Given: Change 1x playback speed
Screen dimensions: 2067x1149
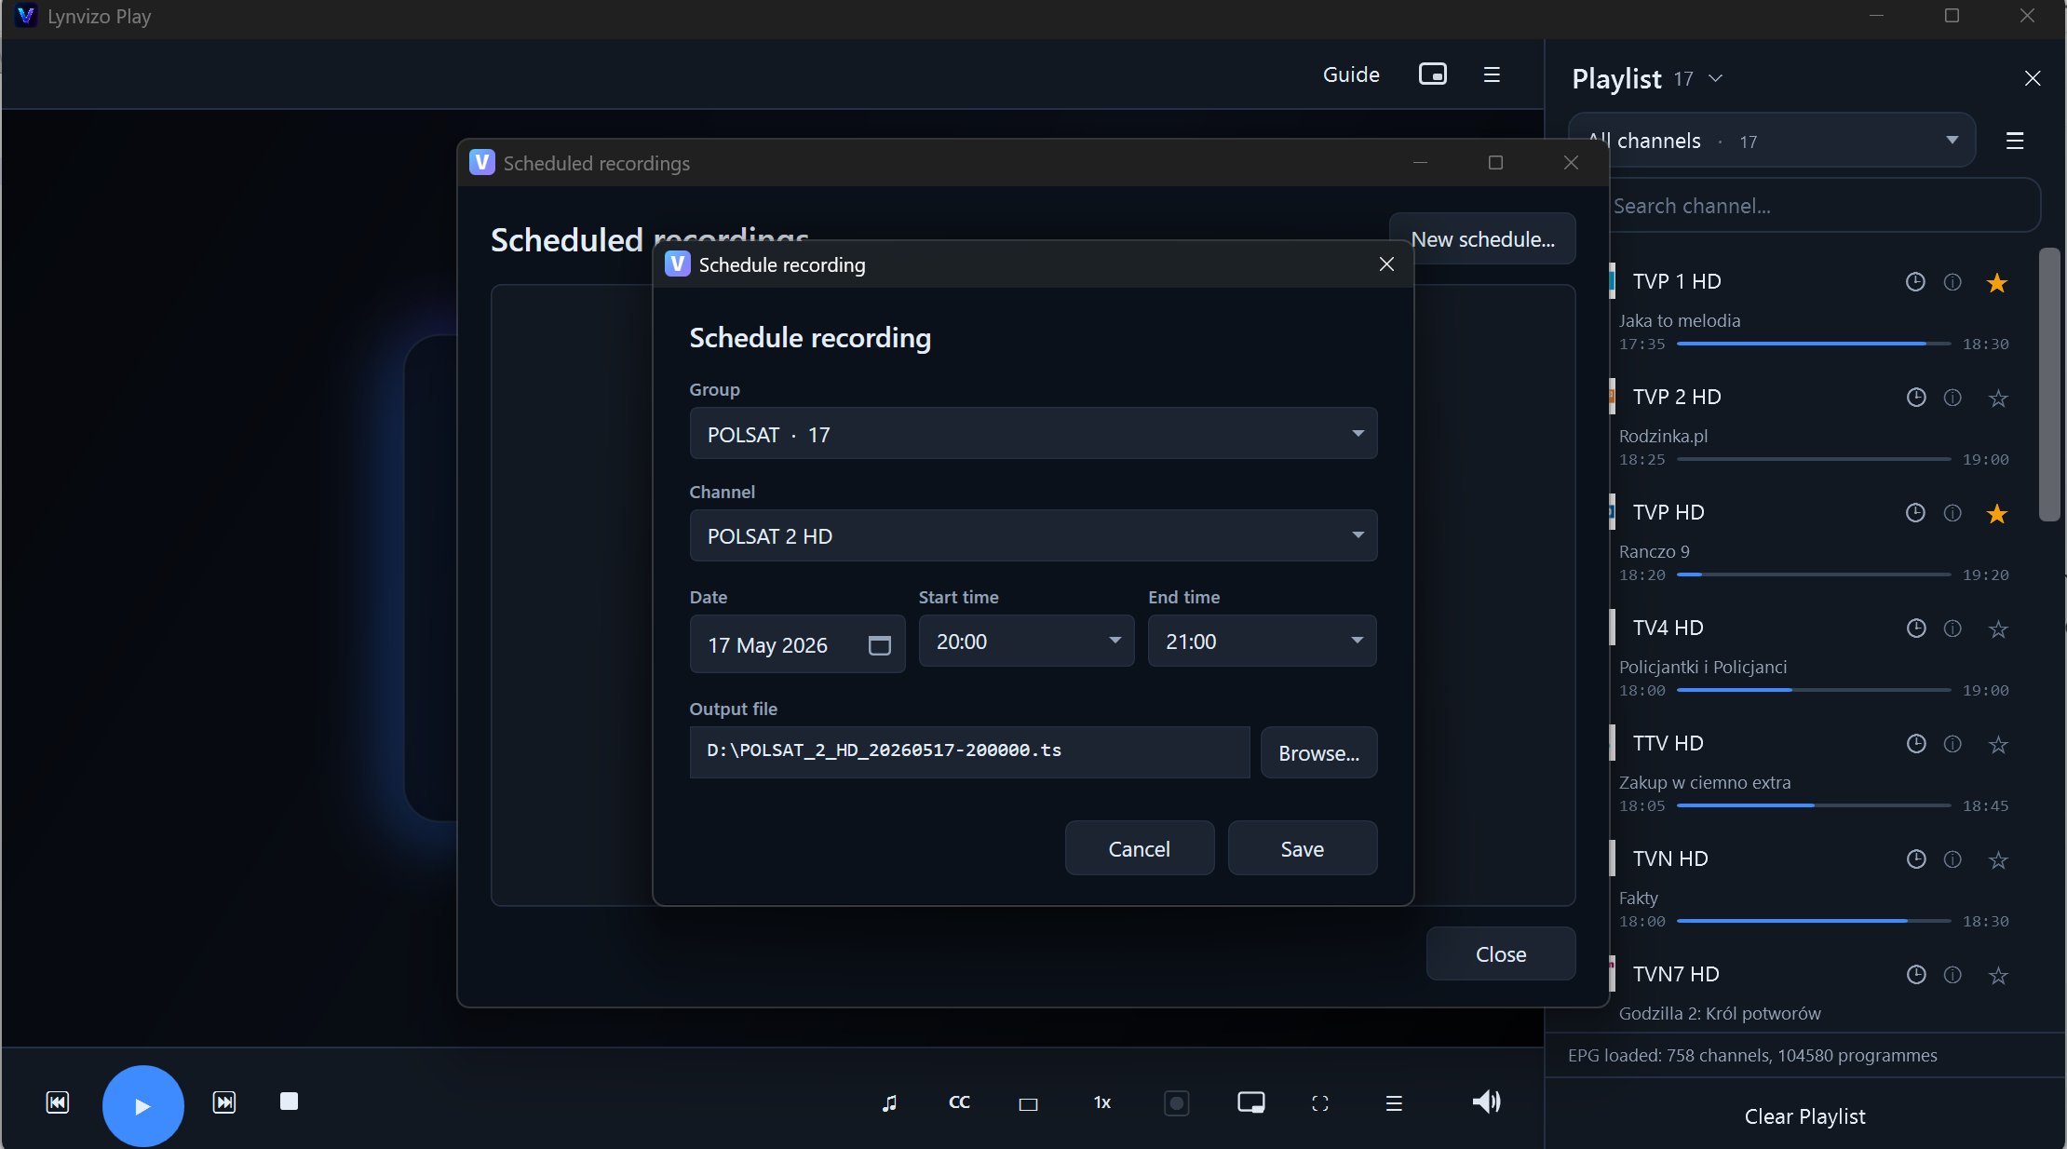Looking at the screenshot, I should 1102,1102.
